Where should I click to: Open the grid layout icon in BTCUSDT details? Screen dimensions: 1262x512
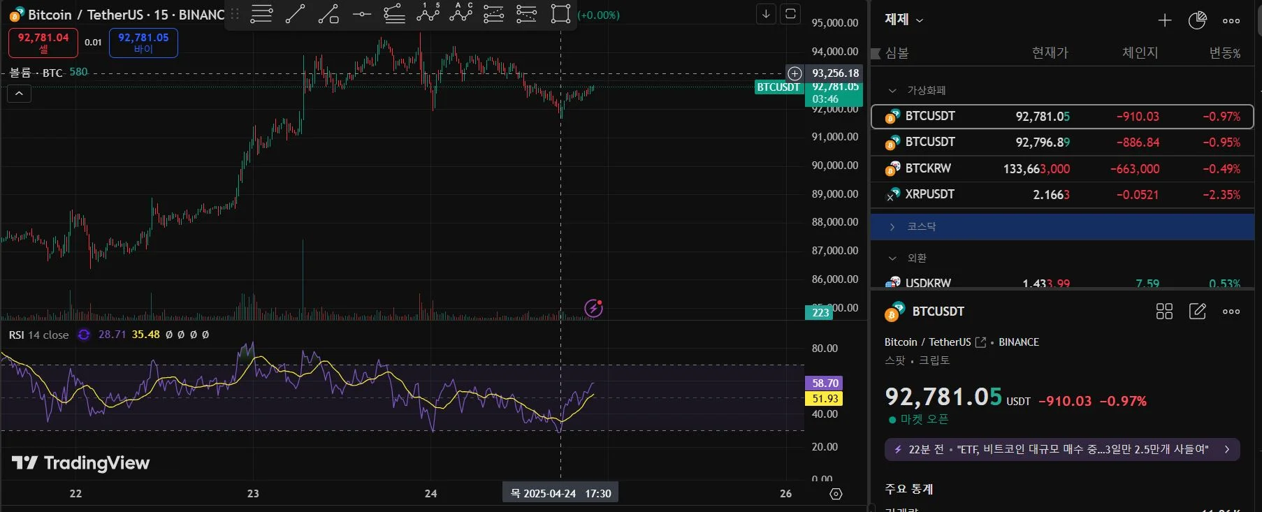point(1164,312)
